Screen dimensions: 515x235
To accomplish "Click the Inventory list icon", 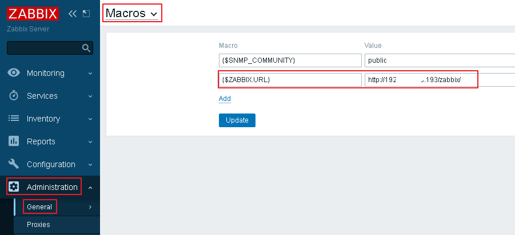I will [14, 118].
